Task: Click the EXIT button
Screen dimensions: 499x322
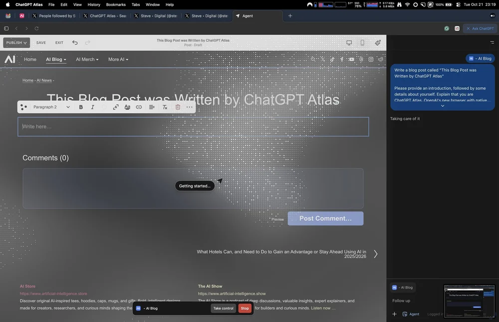Action: point(59,42)
